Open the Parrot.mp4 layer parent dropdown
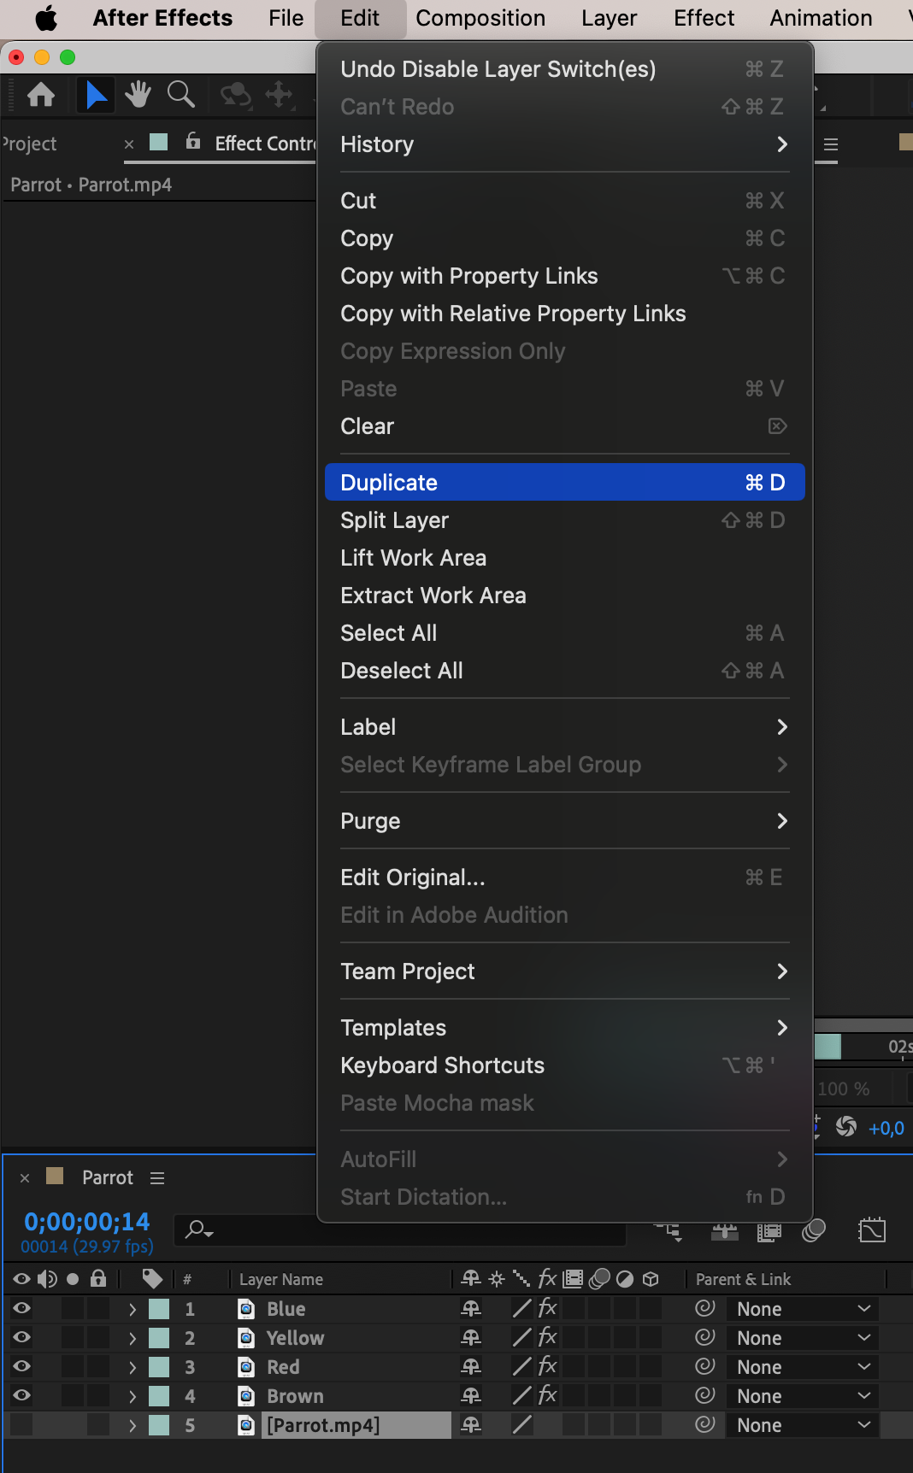This screenshot has height=1473, width=913. point(803,1424)
